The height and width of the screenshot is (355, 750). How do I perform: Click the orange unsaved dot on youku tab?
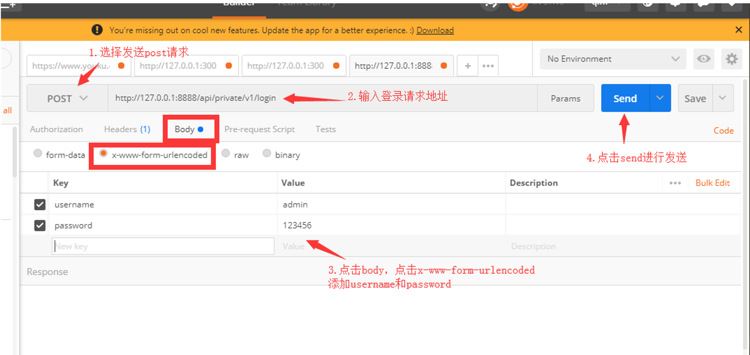[121, 66]
